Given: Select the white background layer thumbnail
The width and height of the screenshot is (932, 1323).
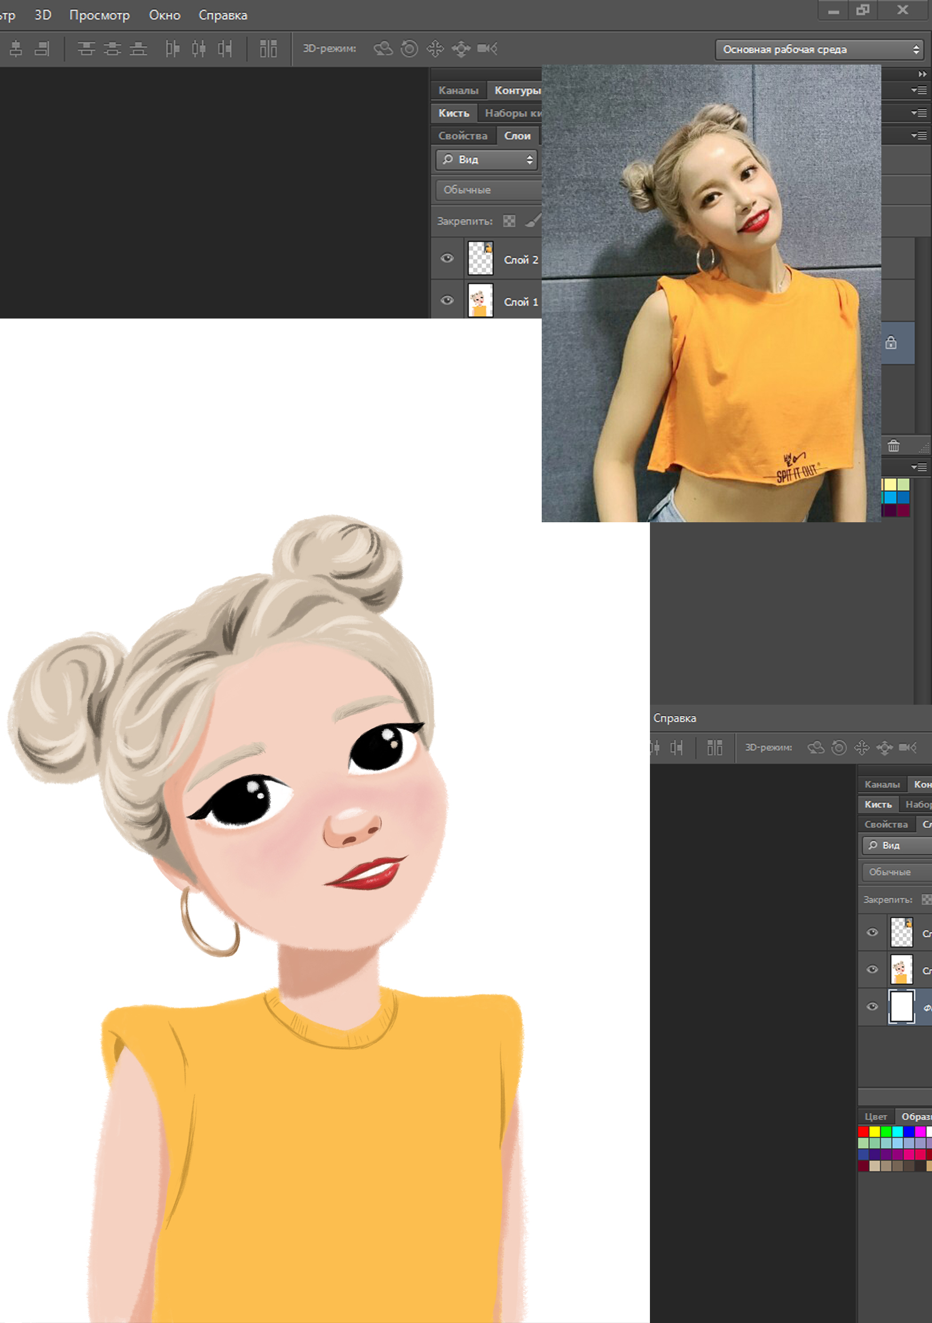Looking at the screenshot, I should (x=902, y=1007).
